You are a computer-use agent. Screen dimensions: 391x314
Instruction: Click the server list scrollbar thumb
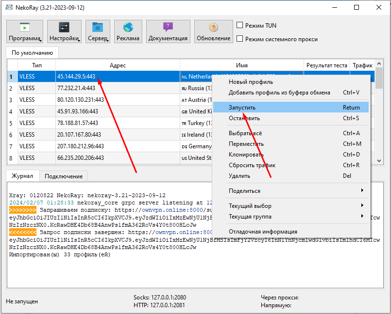pos(379,78)
